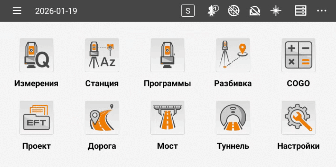Open the Разбивка stakeout tool
The image size is (336, 167).
coord(233,55)
